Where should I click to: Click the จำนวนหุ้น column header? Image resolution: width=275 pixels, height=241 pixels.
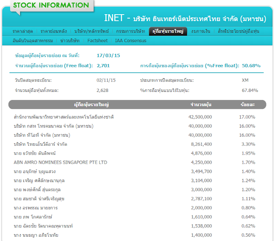pos(201,105)
